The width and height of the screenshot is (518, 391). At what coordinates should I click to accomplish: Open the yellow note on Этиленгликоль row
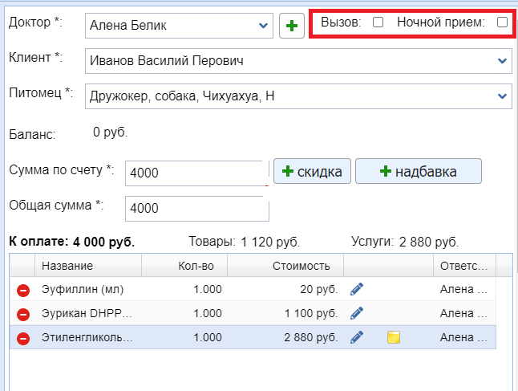(393, 338)
